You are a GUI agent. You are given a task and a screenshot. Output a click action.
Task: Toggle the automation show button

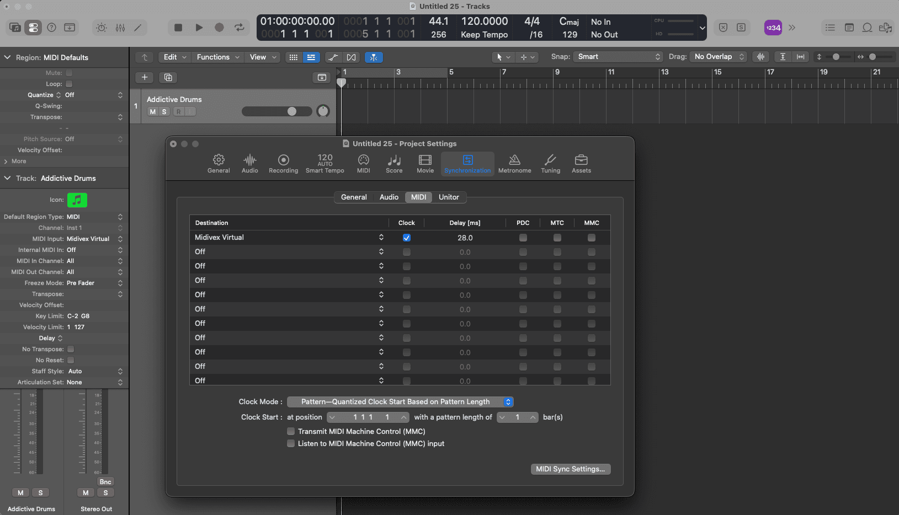pyautogui.click(x=333, y=57)
